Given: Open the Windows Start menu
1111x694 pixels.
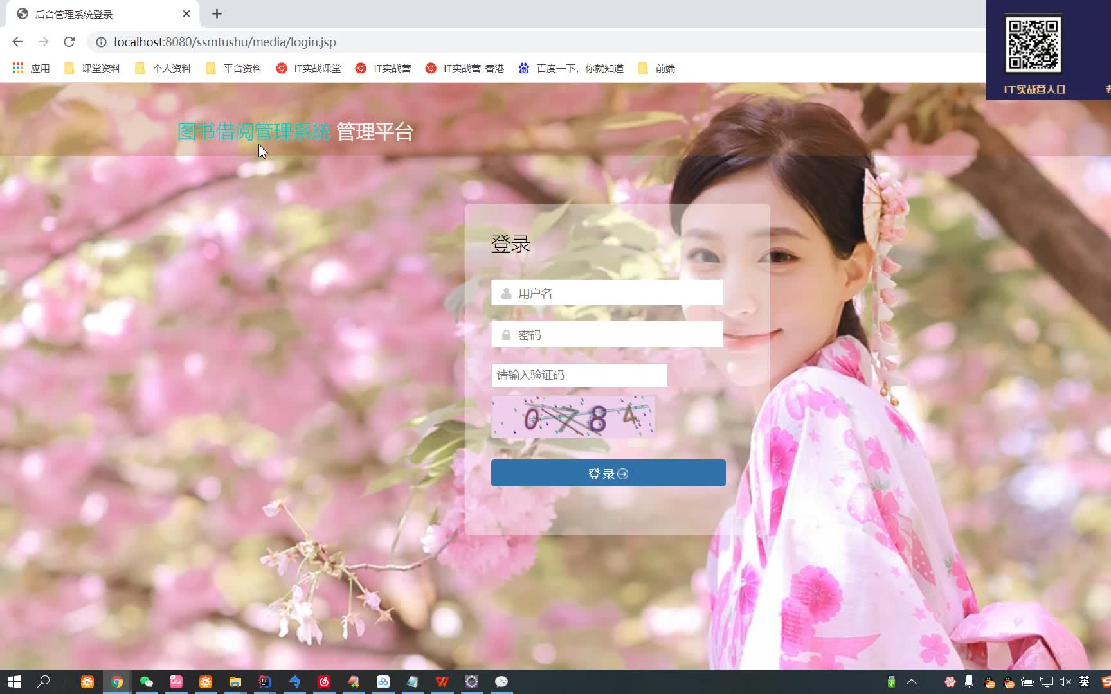Looking at the screenshot, I should pos(14,682).
